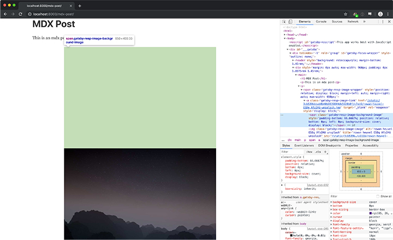Open the Event Listeners sub-tab
Screen dimensions: 393x240
(304, 146)
